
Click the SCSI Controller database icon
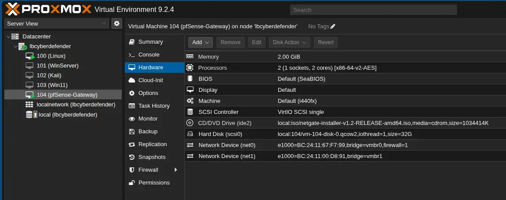(190, 112)
